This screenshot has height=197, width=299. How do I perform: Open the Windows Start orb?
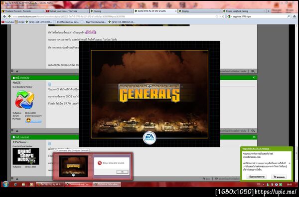click(5, 185)
